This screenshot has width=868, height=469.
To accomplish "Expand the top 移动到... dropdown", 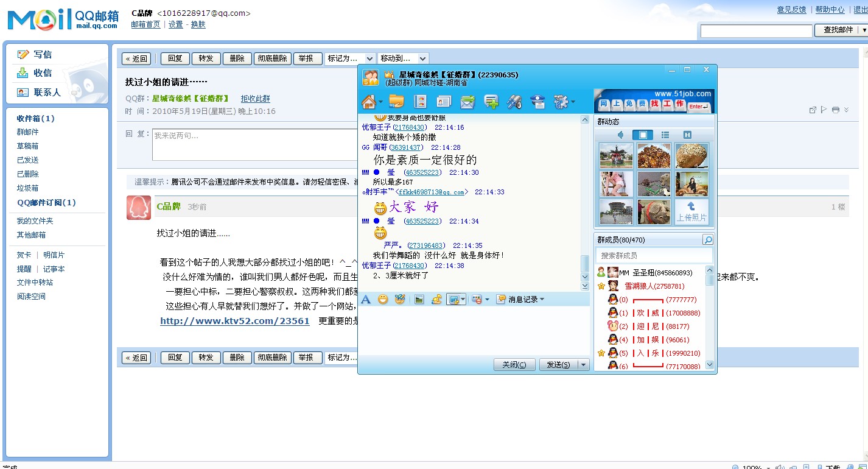I will point(403,58).
